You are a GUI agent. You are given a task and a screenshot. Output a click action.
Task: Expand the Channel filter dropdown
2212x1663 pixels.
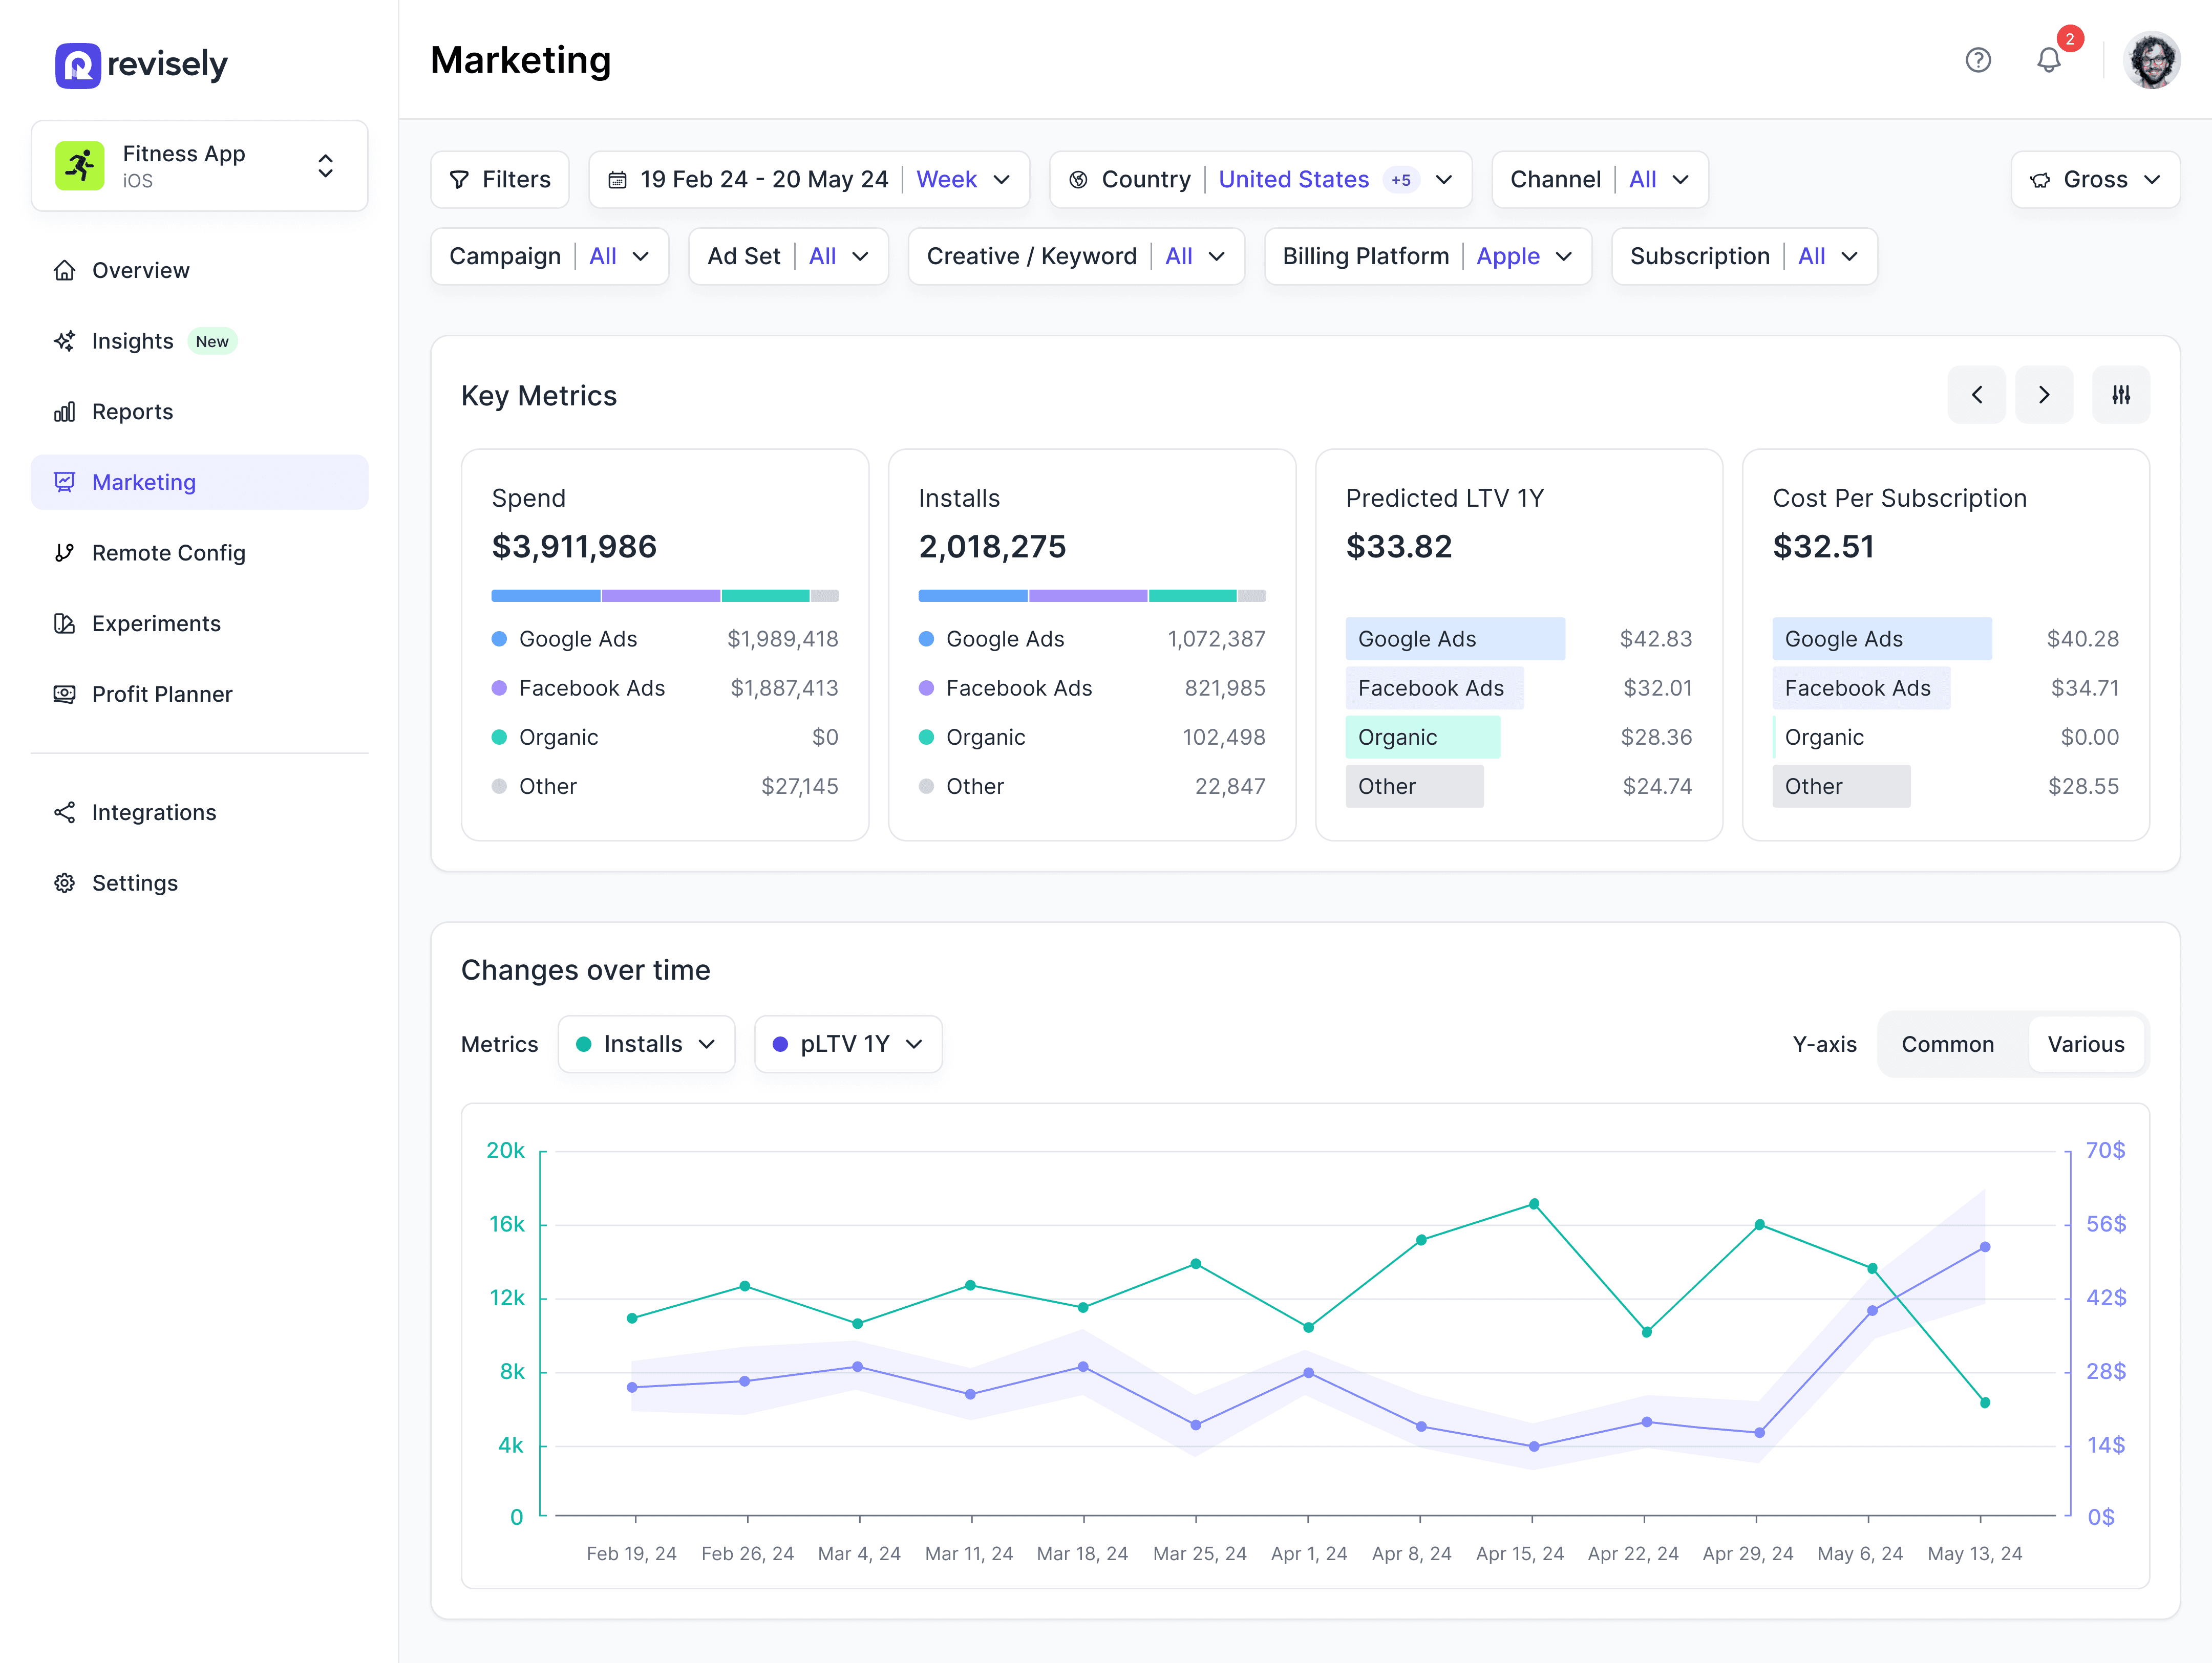pos(1677,178)
